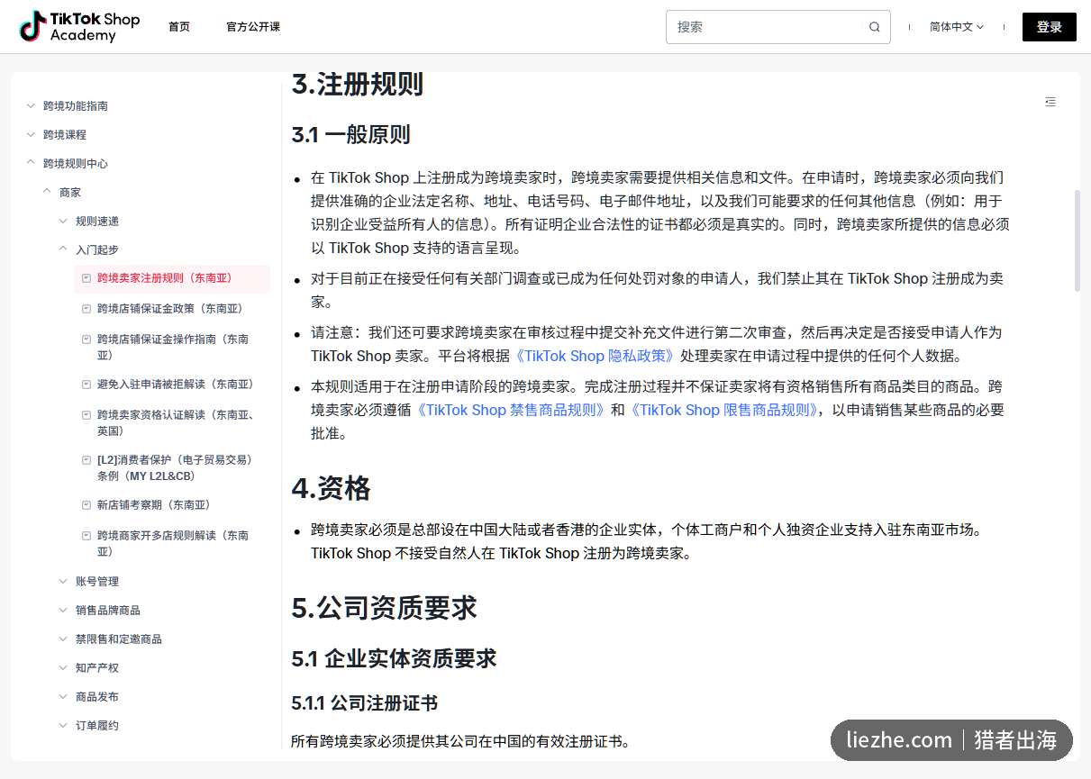Screen dimensions: 1091x779
Task: Click the 规则速递 label
Action: pyautogui.click(x=97, y=222)
